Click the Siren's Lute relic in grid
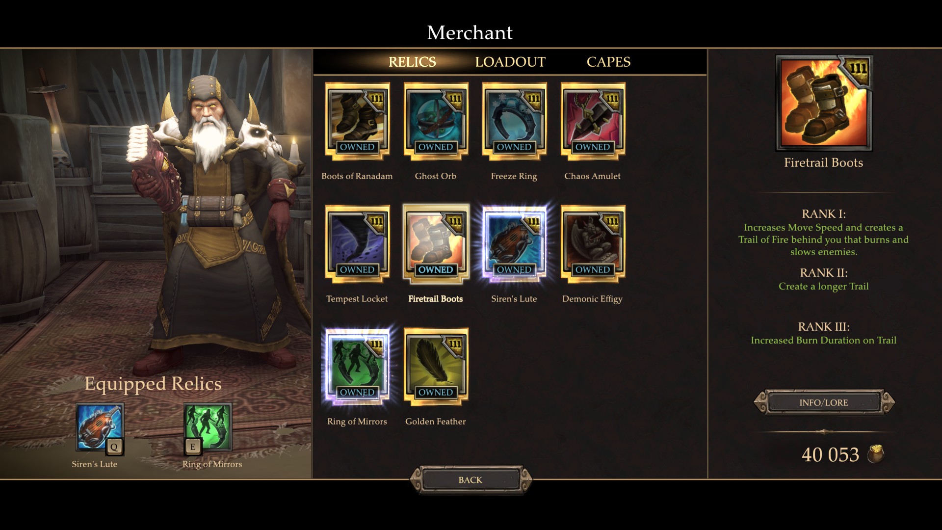942x530 pixels. click(514, 244)
